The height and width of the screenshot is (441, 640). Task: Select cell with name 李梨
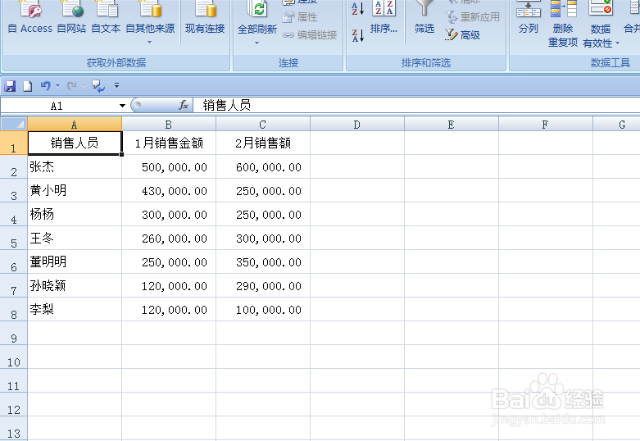coord(75,309)
